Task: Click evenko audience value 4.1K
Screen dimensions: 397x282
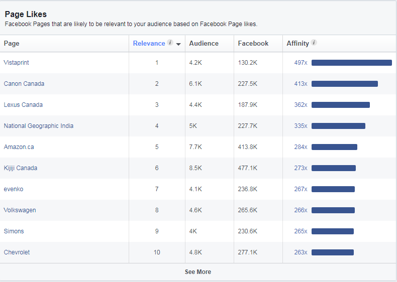Action: (x=195, y=189)
